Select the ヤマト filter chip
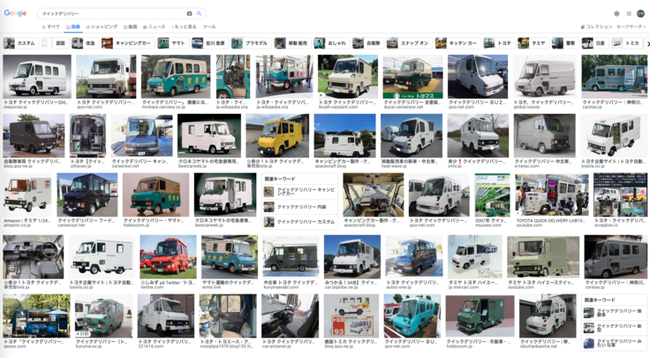This screenshot has height=358, width=650. click(x=173, y=43)
